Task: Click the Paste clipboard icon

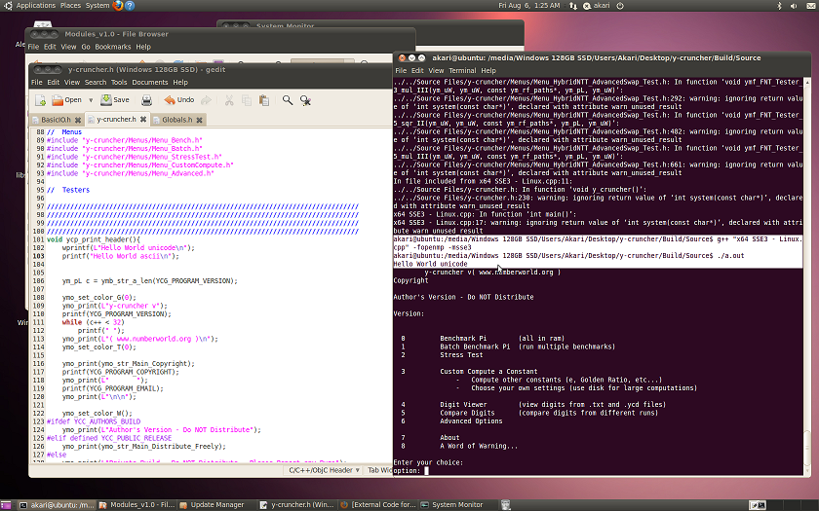Action: point(265,100)
